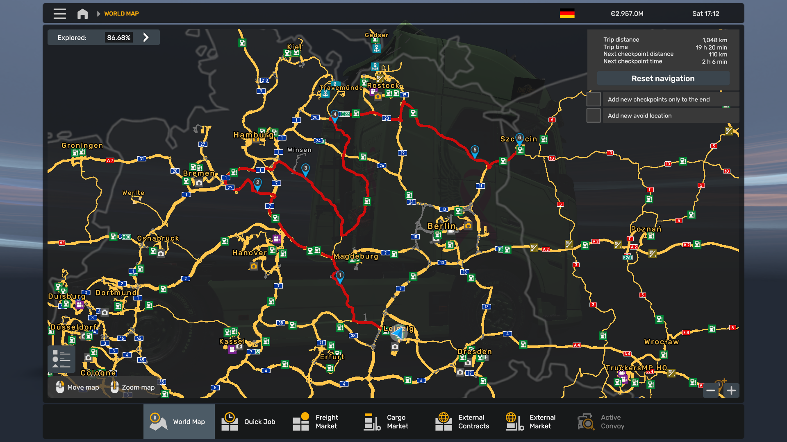Click the Erfurt city label
This screenshot has width=787, height=442.
click(x=332, y=357)
